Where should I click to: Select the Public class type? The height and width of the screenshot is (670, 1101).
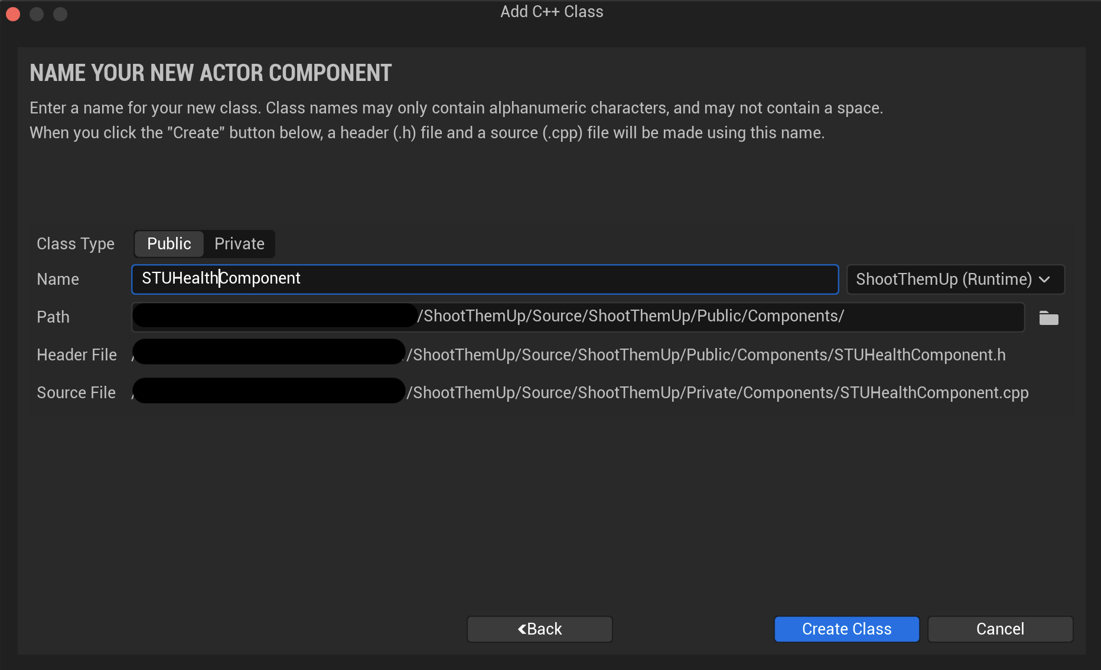pyautogui.click(x=169, y=244)
